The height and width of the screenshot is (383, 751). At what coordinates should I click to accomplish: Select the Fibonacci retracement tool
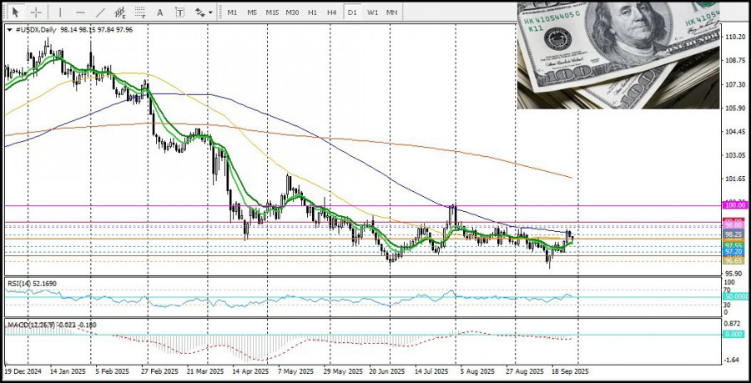[x=141, y=13]
